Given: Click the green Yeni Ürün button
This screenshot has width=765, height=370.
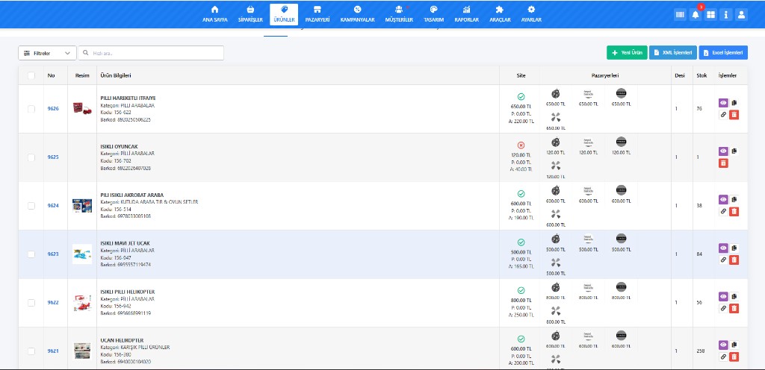Looking at the screenshot, I should (x=627, y=52).
